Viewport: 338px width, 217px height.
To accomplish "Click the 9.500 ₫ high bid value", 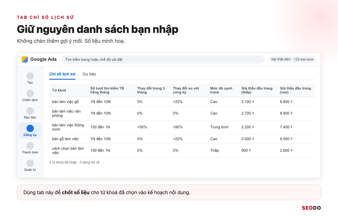I will coord(286,139).
